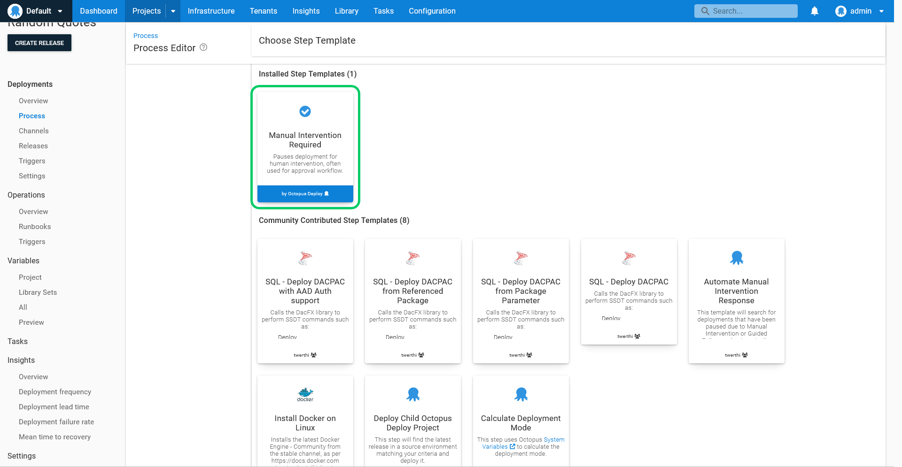Expand the Projects dropdown arrow
The width and height of the screenshot is (902, 467).
pyautogui.click(x=173, y=11)
